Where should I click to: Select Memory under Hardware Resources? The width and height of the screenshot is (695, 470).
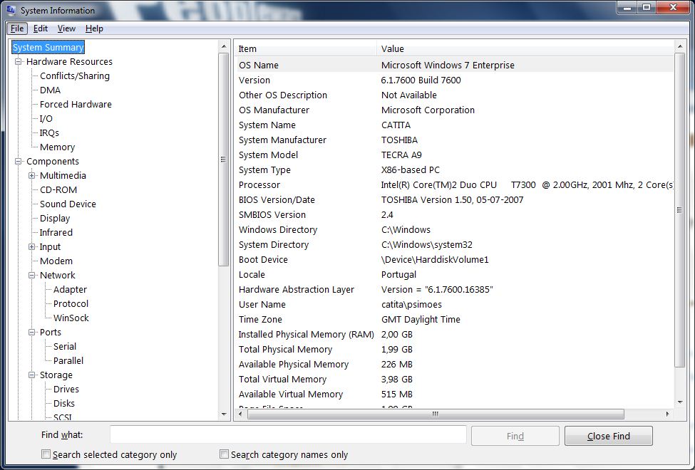57,147
